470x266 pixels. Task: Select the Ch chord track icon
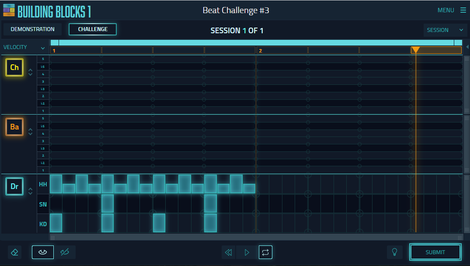coord(14,67)
